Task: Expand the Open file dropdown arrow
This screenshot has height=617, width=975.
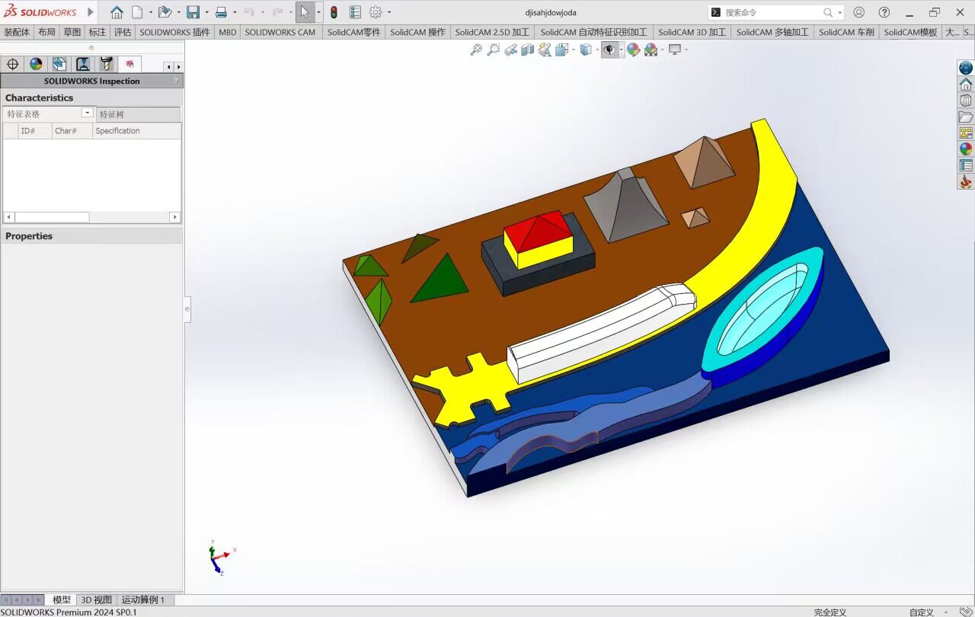Action: pos(178,12)
